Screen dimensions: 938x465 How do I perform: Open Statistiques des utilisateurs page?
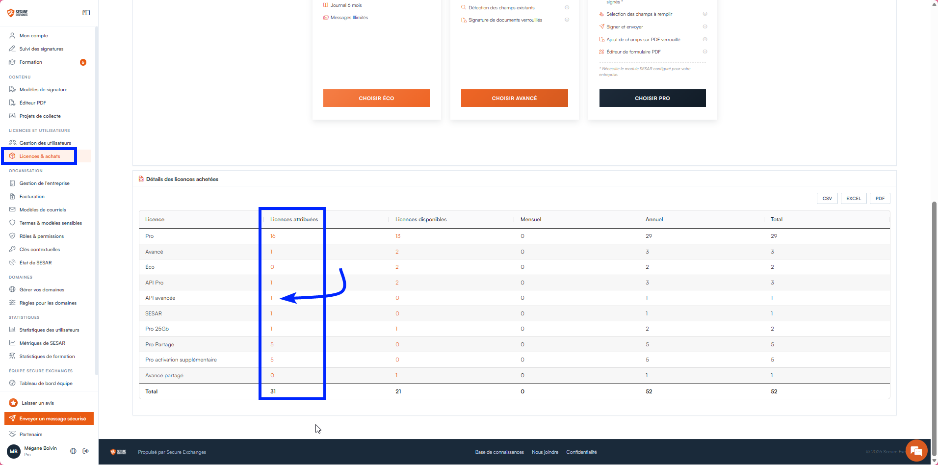click(x=49, y=330)
